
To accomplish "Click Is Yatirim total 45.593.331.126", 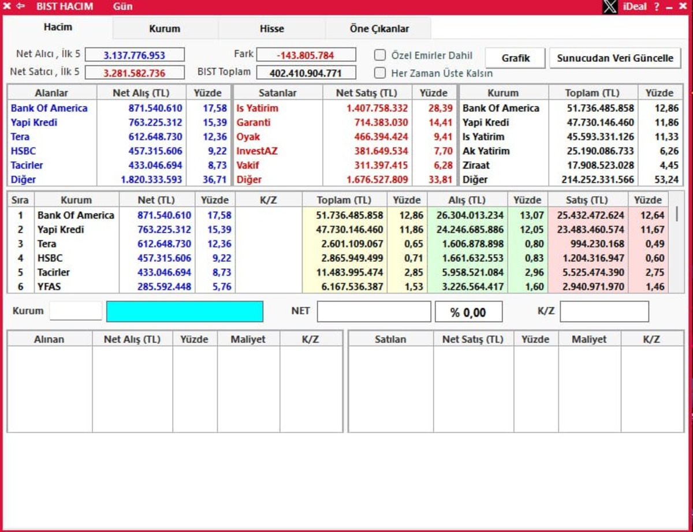I will click(600, 137).
